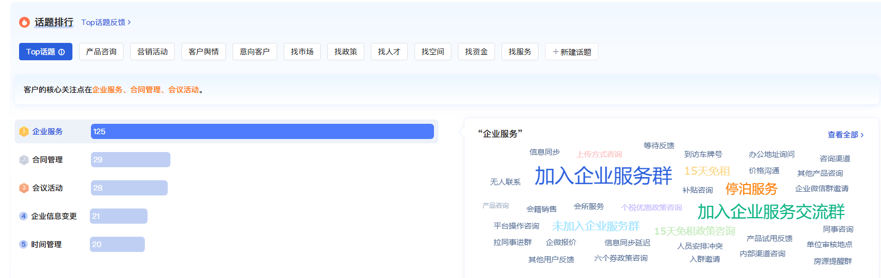This screenshot has width=881, height=278.
Task: Click the silver rank 2 badge icon
Action: click(23, 160)
